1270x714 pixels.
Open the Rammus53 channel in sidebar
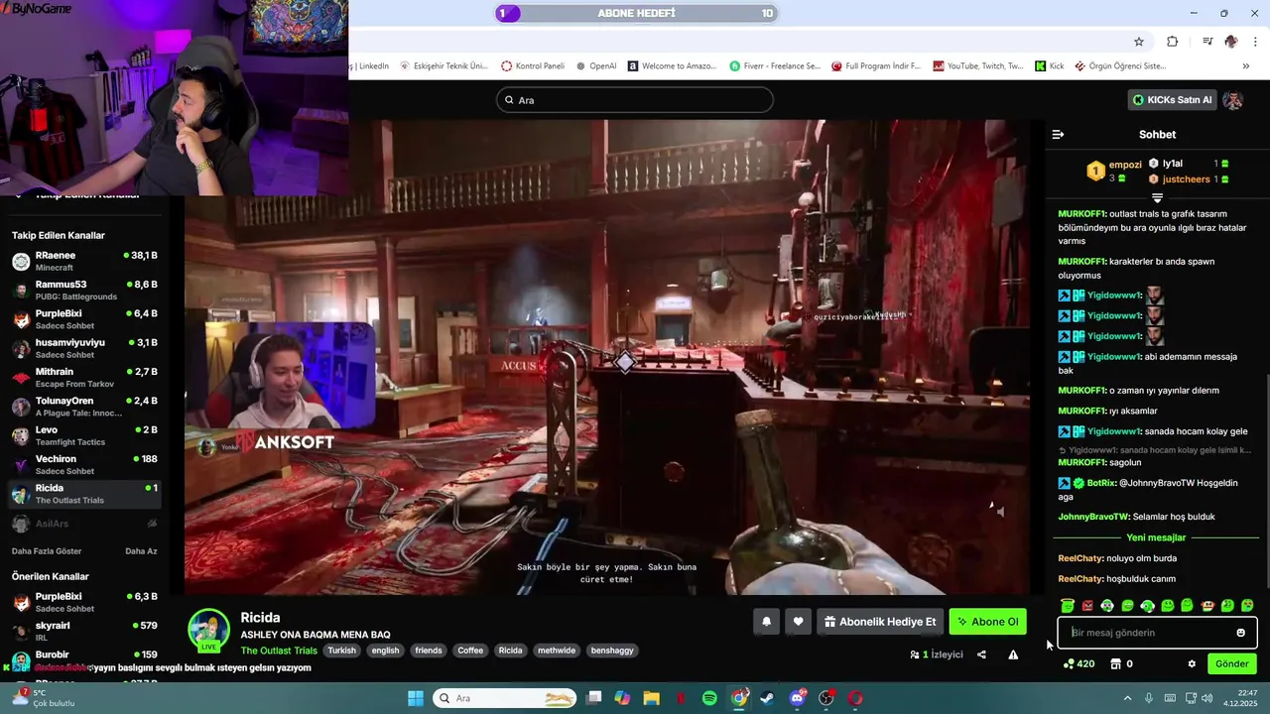point(84,291)
